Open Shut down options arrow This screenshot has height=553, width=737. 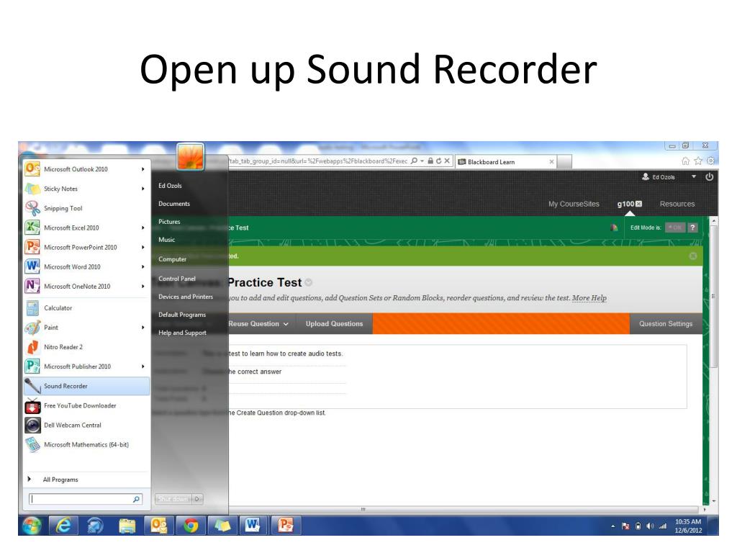197,499
